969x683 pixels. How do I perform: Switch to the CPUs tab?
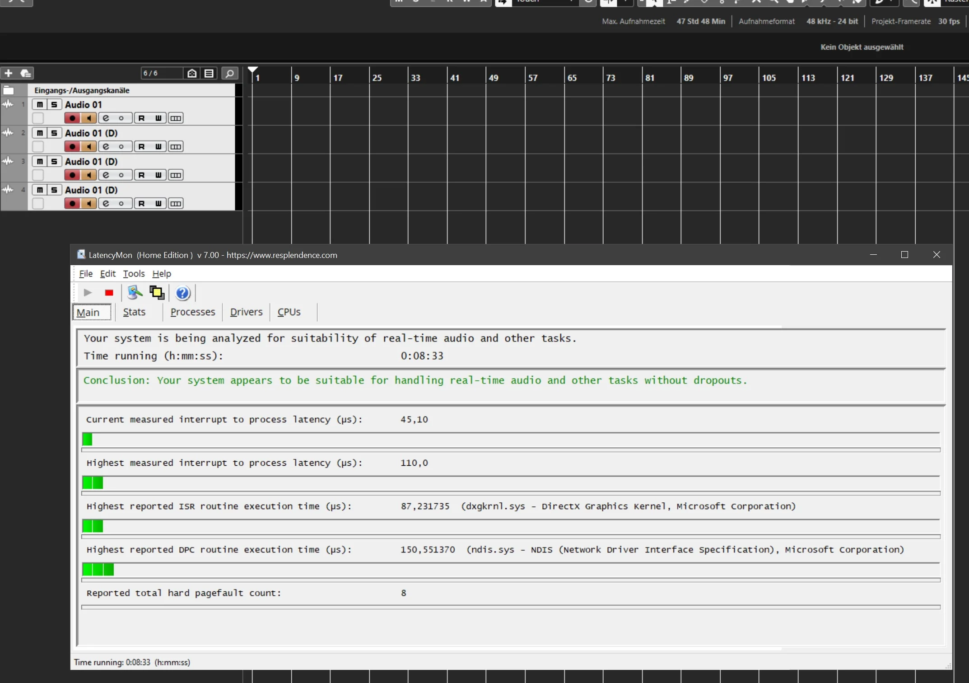click(289, 312)
